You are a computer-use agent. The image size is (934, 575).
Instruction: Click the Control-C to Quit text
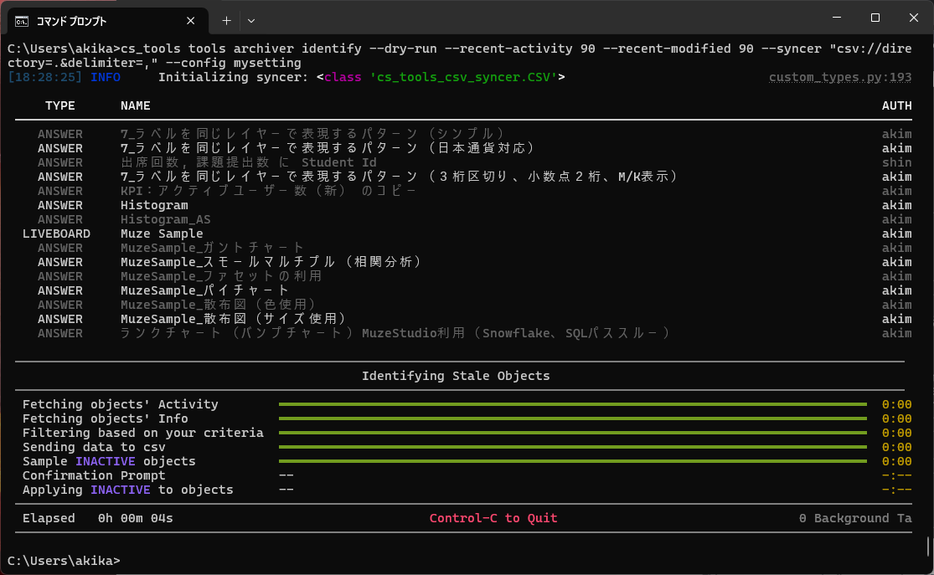493,518
